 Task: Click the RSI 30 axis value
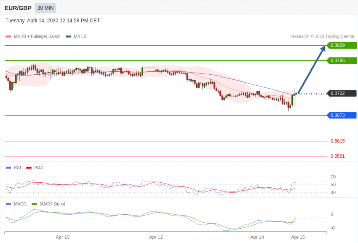coord(333,192)
